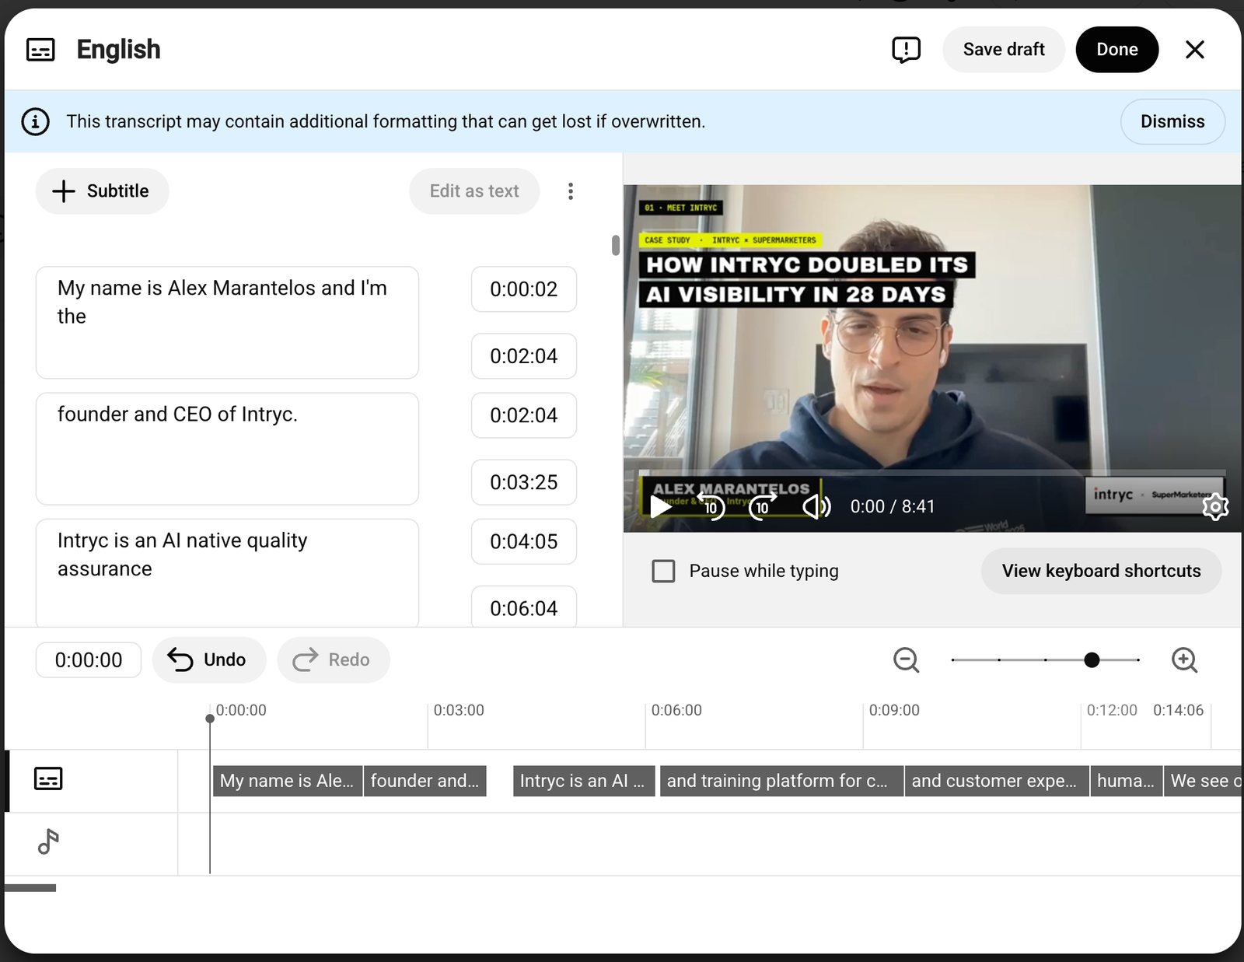Click the send feedback icon

click(906, 50)
